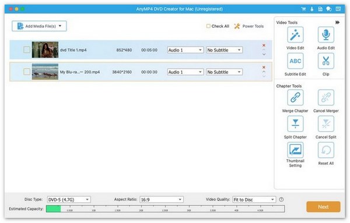Screen dimensions: 350x223
Task: Click the Cancel Merger icon
Action: pos(325,98)
